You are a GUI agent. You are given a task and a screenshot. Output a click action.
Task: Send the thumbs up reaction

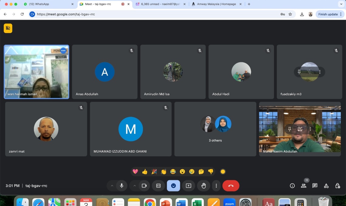[145, 171]
